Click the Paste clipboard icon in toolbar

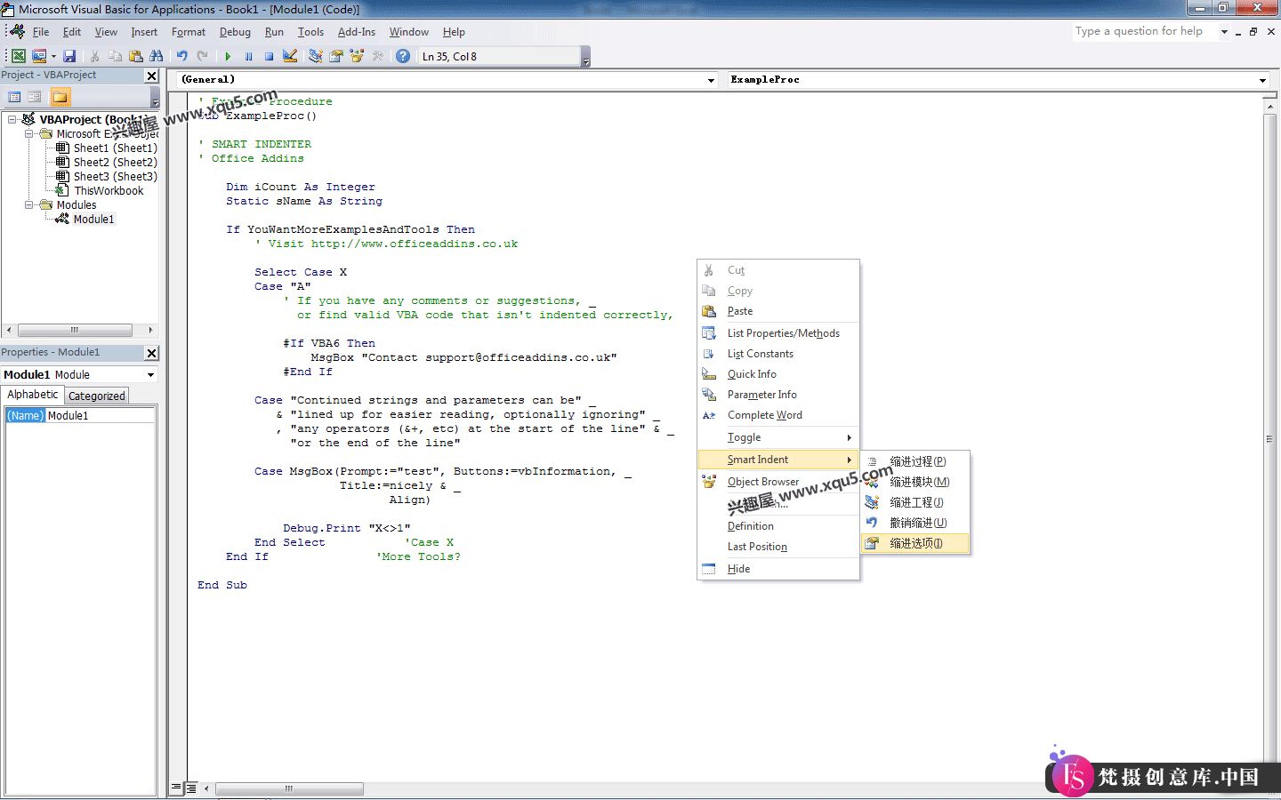135,56
